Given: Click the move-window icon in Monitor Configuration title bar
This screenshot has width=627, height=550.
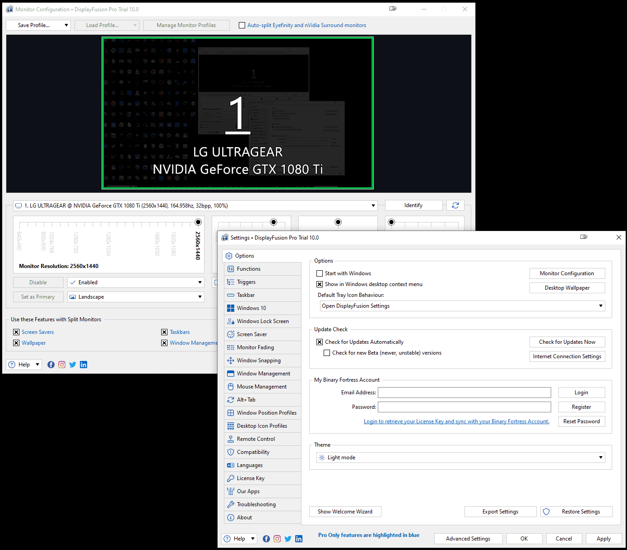Looking at the screenshot, I should pos(393,9).
